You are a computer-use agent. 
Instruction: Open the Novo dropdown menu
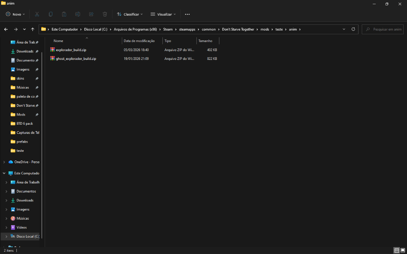pyautogui.click(x=15, y=14)
